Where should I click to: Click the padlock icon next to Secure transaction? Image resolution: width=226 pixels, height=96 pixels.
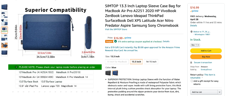pos(191,62)
